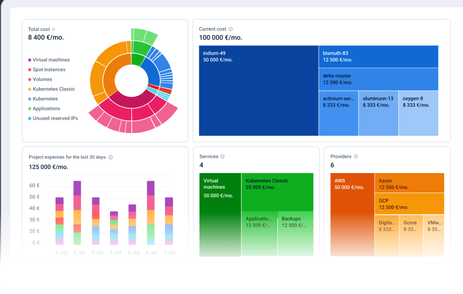Select Unused reserved IPs legend item
Image resolution: width=463 pixels, height=294 pixels.
(55, 118)
